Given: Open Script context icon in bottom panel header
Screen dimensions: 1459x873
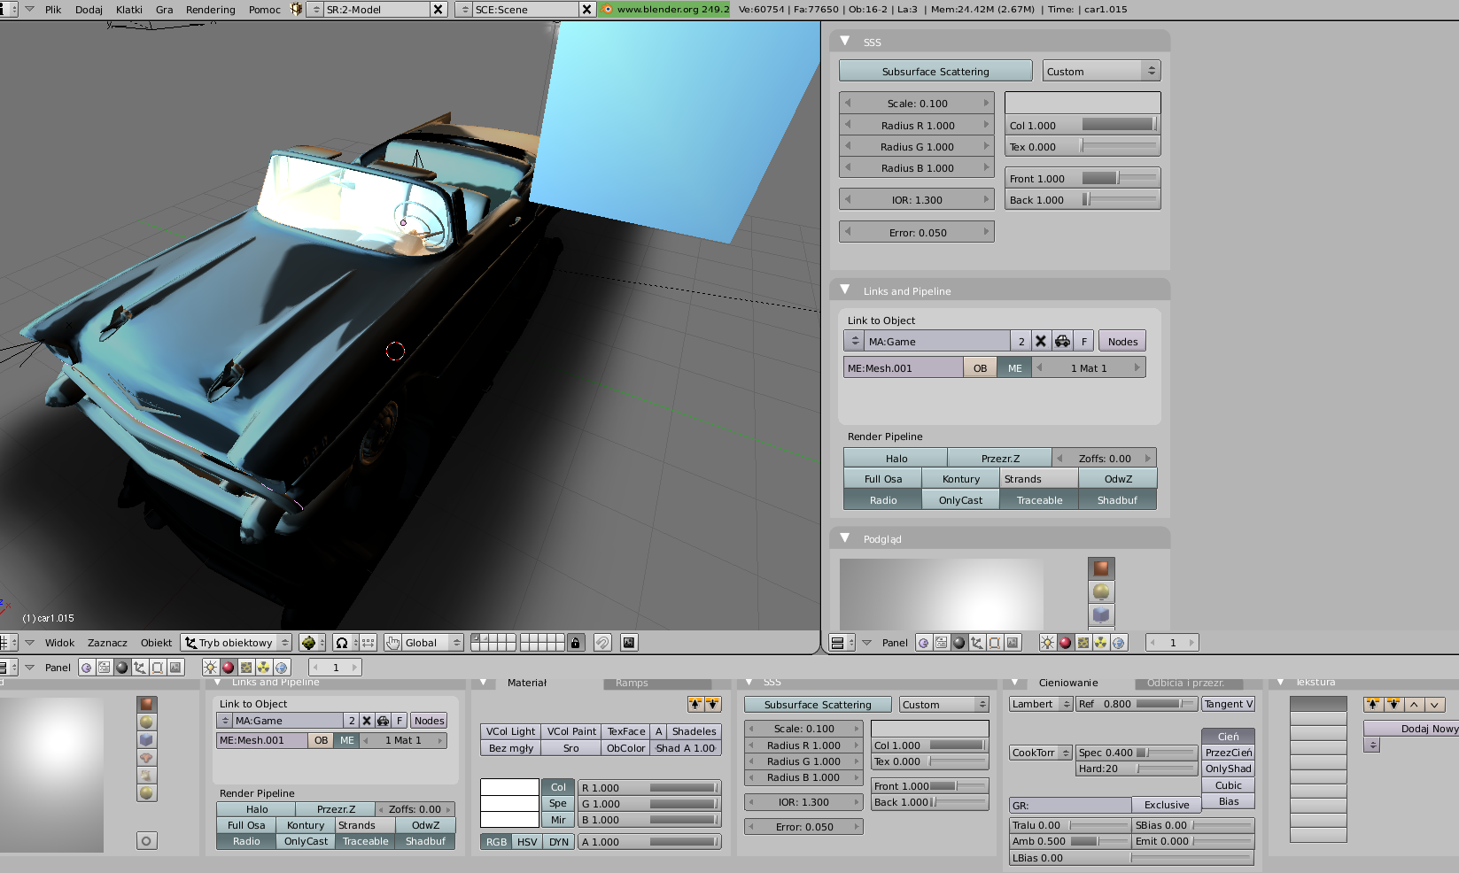Looking at the screenshot, I should coord(105,668).
